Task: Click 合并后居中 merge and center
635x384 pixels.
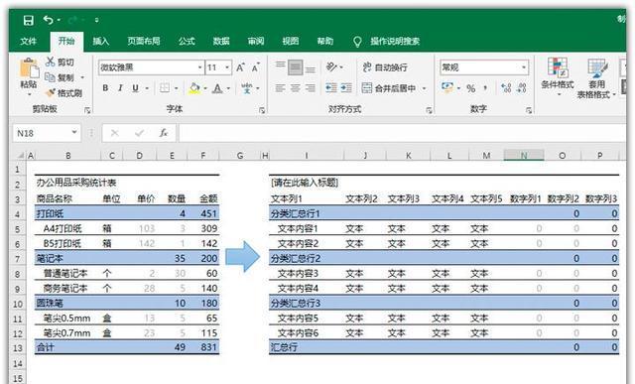Action: coord(389,88)
